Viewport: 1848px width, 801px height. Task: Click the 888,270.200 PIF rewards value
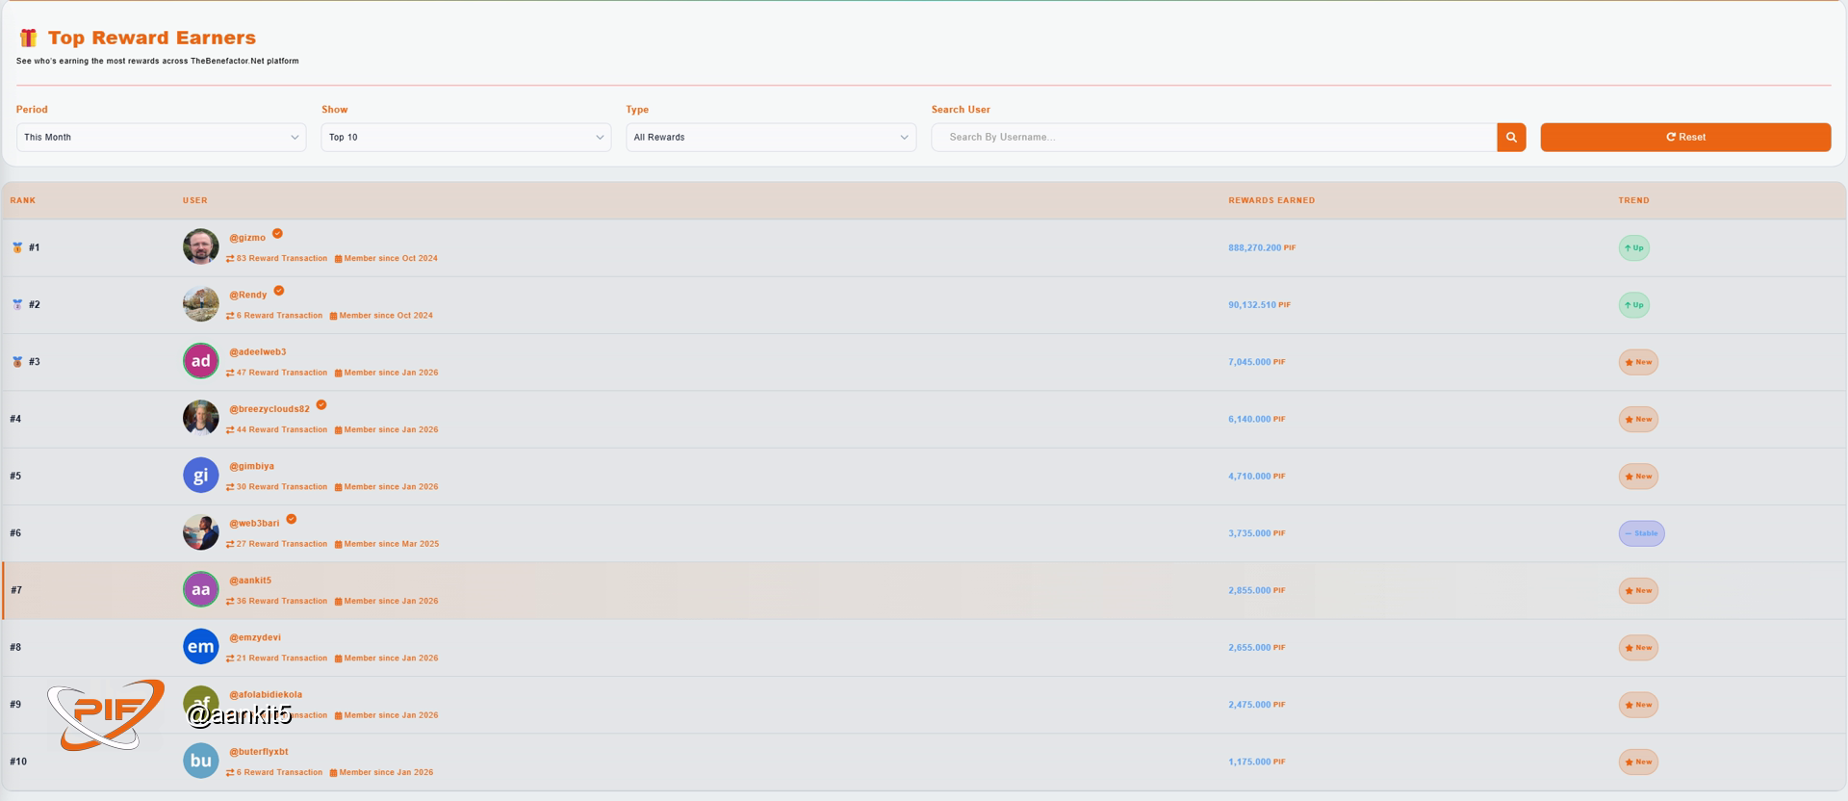click(x=1262, y=247)
